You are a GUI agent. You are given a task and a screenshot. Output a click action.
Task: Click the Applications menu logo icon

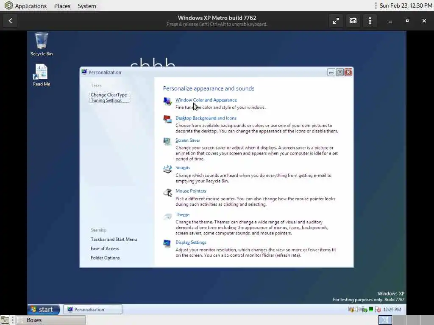click(x=8, y=6)
